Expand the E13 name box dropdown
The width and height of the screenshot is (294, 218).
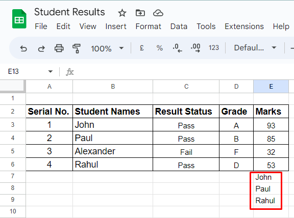(x=50, y=71)
